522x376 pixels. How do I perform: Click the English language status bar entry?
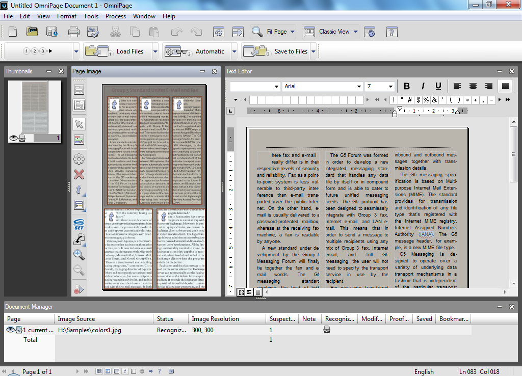click(424, 372)
